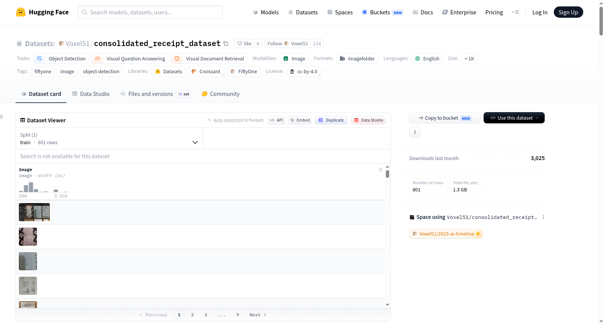604x325 pixels.
Task: Open the Voxel51/2025-ai-timeline space link
Action: click(446, 234)
